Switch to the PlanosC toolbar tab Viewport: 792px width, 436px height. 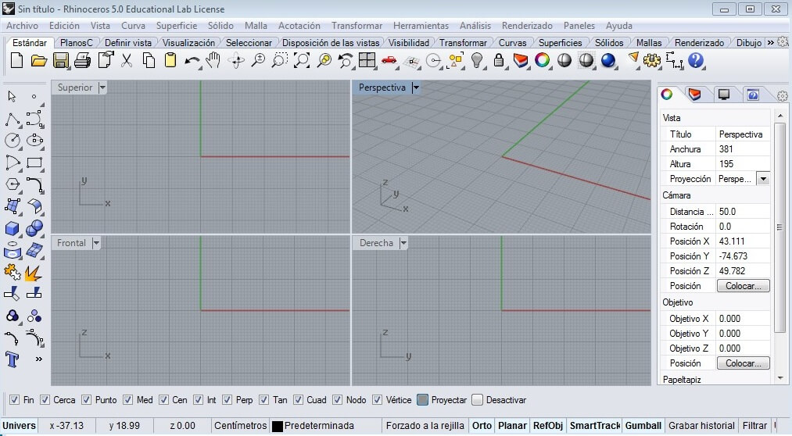[77, 43]
